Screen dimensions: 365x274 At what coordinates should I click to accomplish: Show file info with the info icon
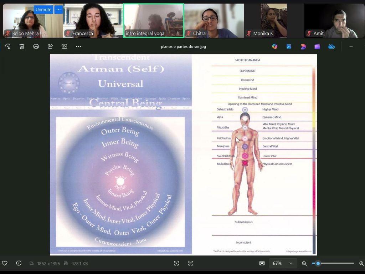19,263
